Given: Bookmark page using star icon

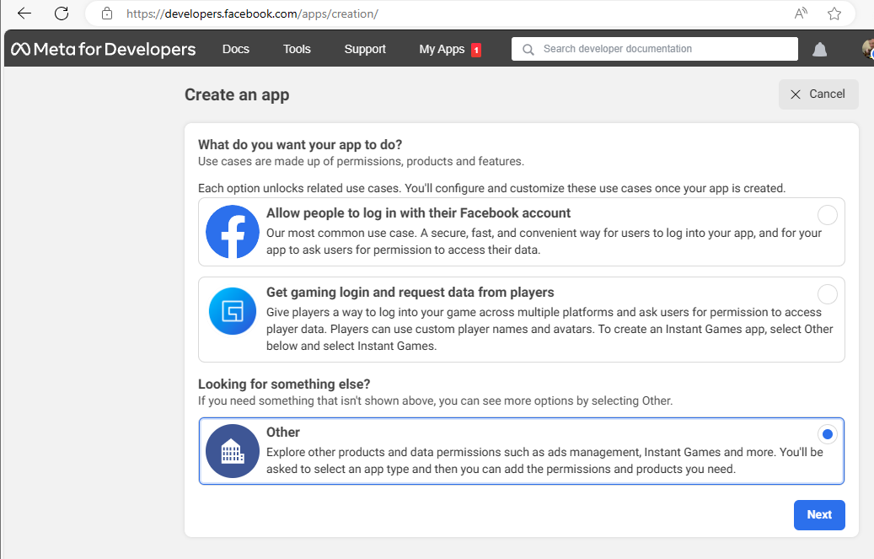Looking at the screenshot, I should tap(834, 13).
